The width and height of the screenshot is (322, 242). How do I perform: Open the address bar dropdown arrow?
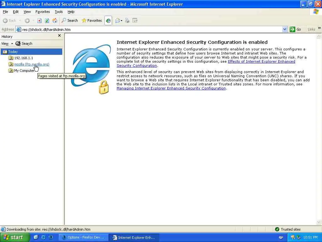(285, 29)
